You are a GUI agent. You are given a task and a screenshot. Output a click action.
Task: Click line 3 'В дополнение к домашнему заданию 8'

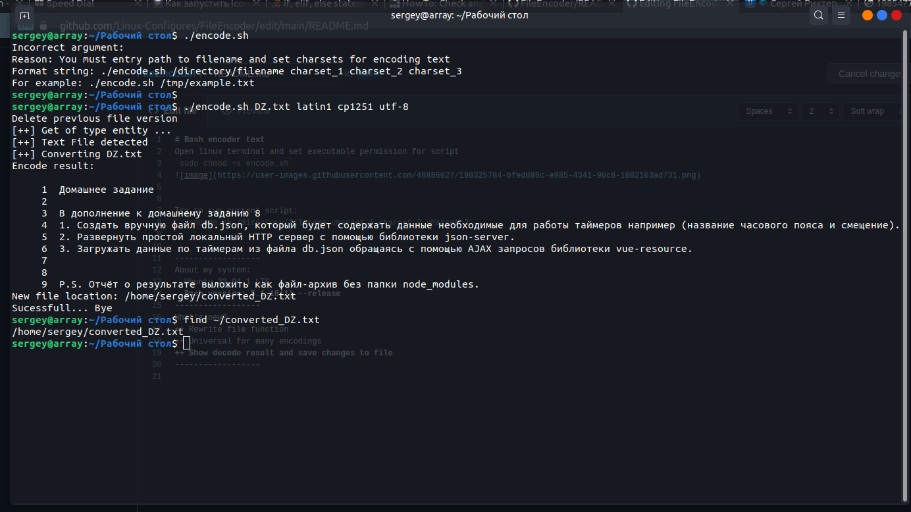(x=160, y=213)
